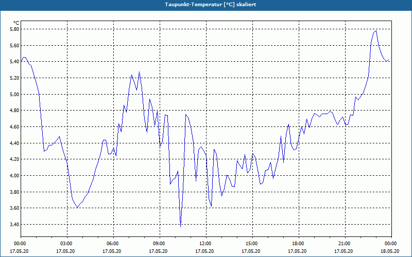Screen dimensions: 412x257
Task: Click the 00:00 label above 18.05.20
Action: coord(390,244)
